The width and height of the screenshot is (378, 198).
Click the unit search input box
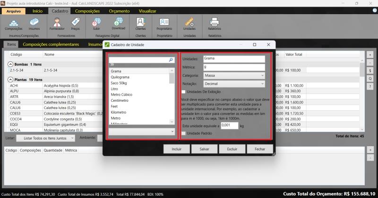(139, 60)
